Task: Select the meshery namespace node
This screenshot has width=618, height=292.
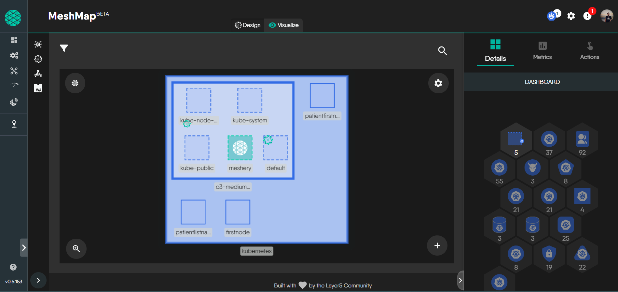Action: point(240,148)
